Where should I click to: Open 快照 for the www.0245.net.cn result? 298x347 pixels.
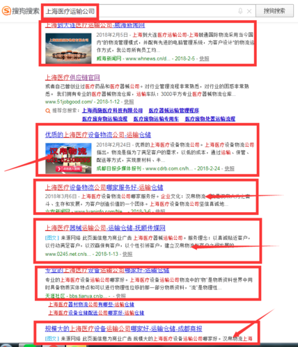pos(127,254)
